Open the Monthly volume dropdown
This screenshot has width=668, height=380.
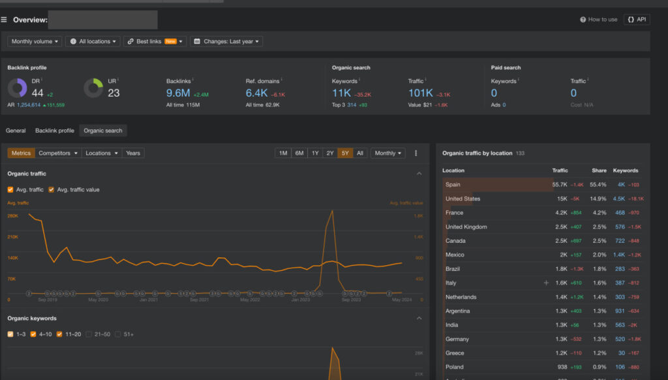pos(34,41)
